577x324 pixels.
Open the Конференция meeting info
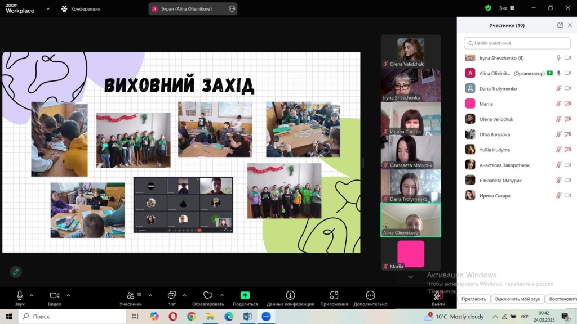point(81,9)
